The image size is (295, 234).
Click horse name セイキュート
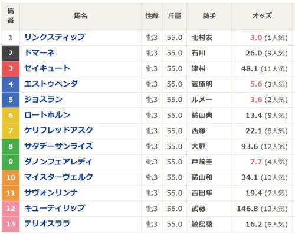click(x=47, y=68)
